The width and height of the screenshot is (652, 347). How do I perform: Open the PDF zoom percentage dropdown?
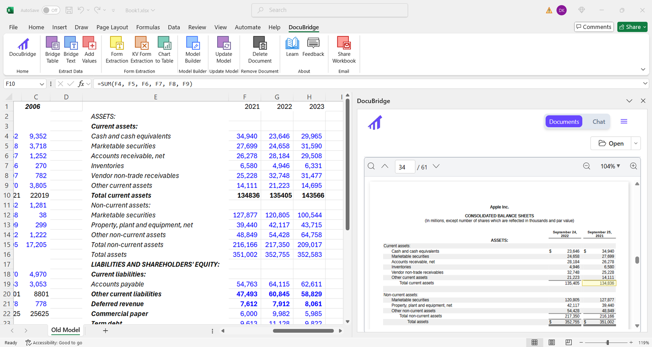point(610,166)
